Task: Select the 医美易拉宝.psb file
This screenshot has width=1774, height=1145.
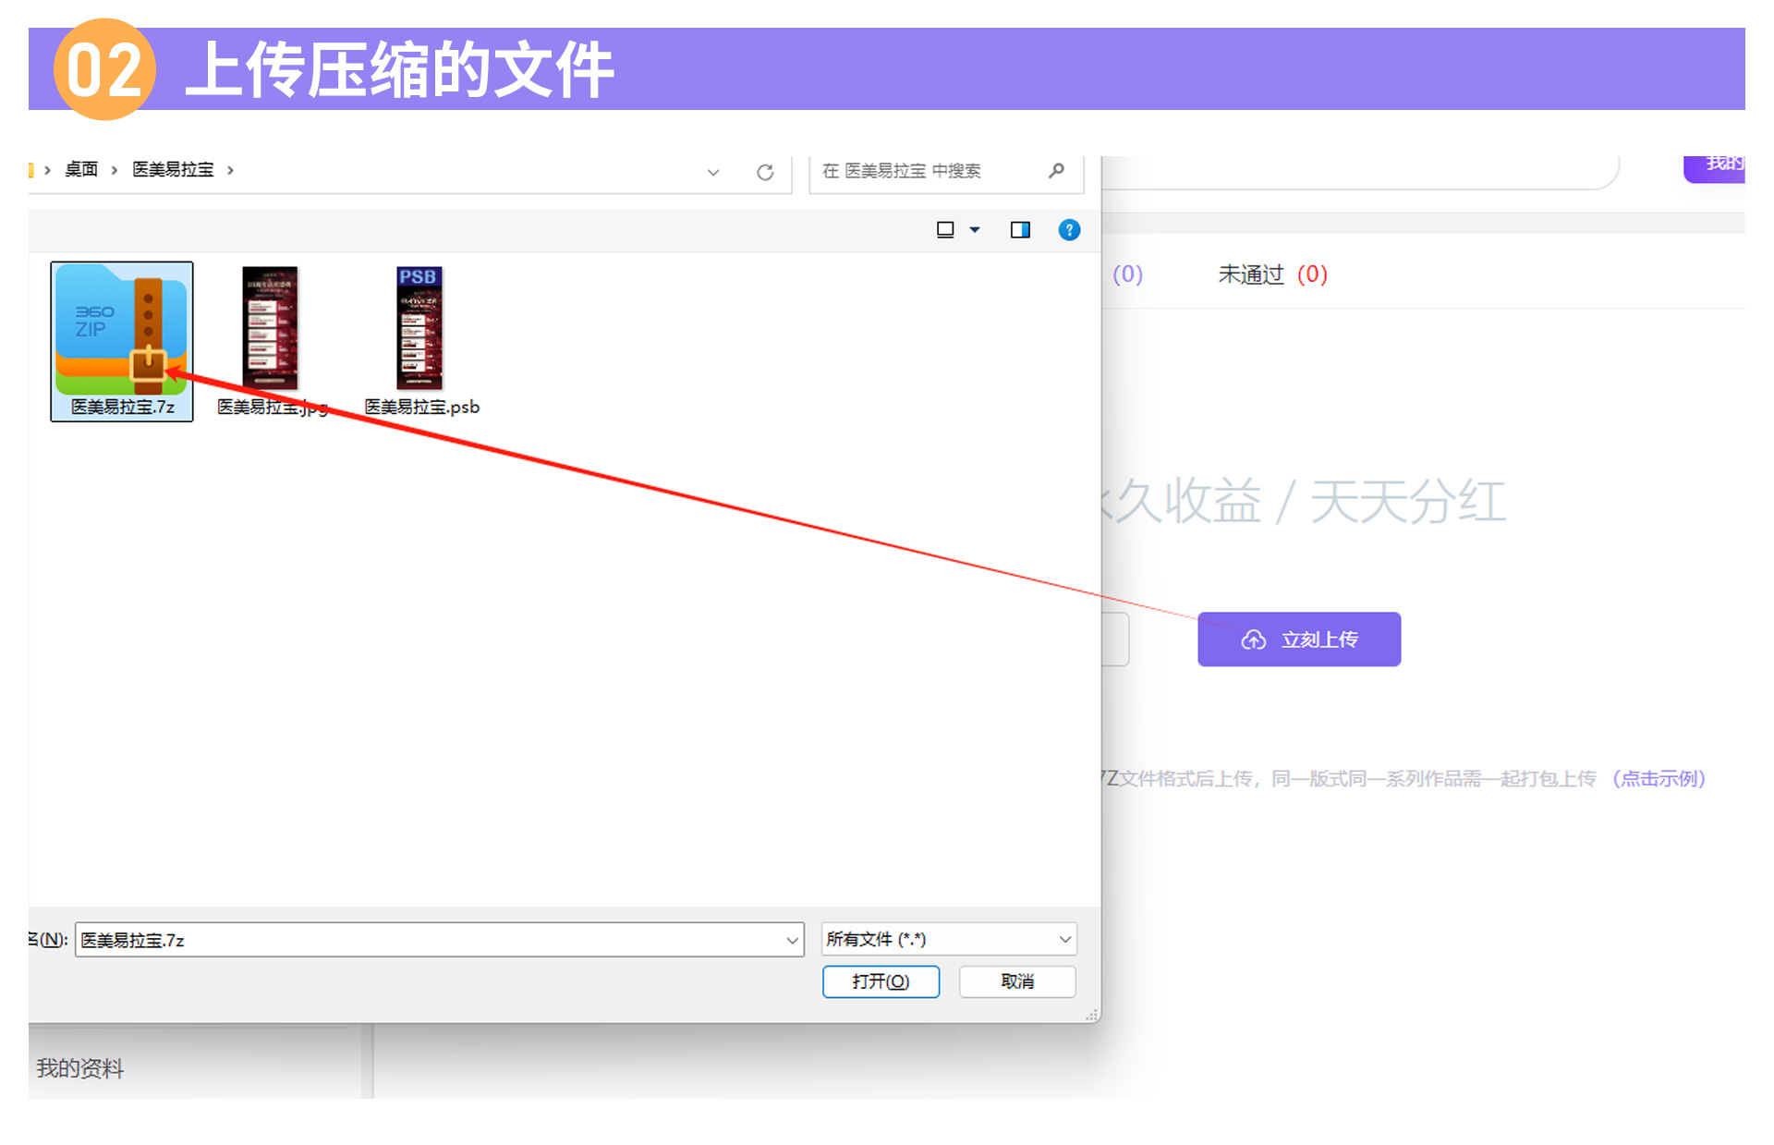Action: click(x=421, y=341)
